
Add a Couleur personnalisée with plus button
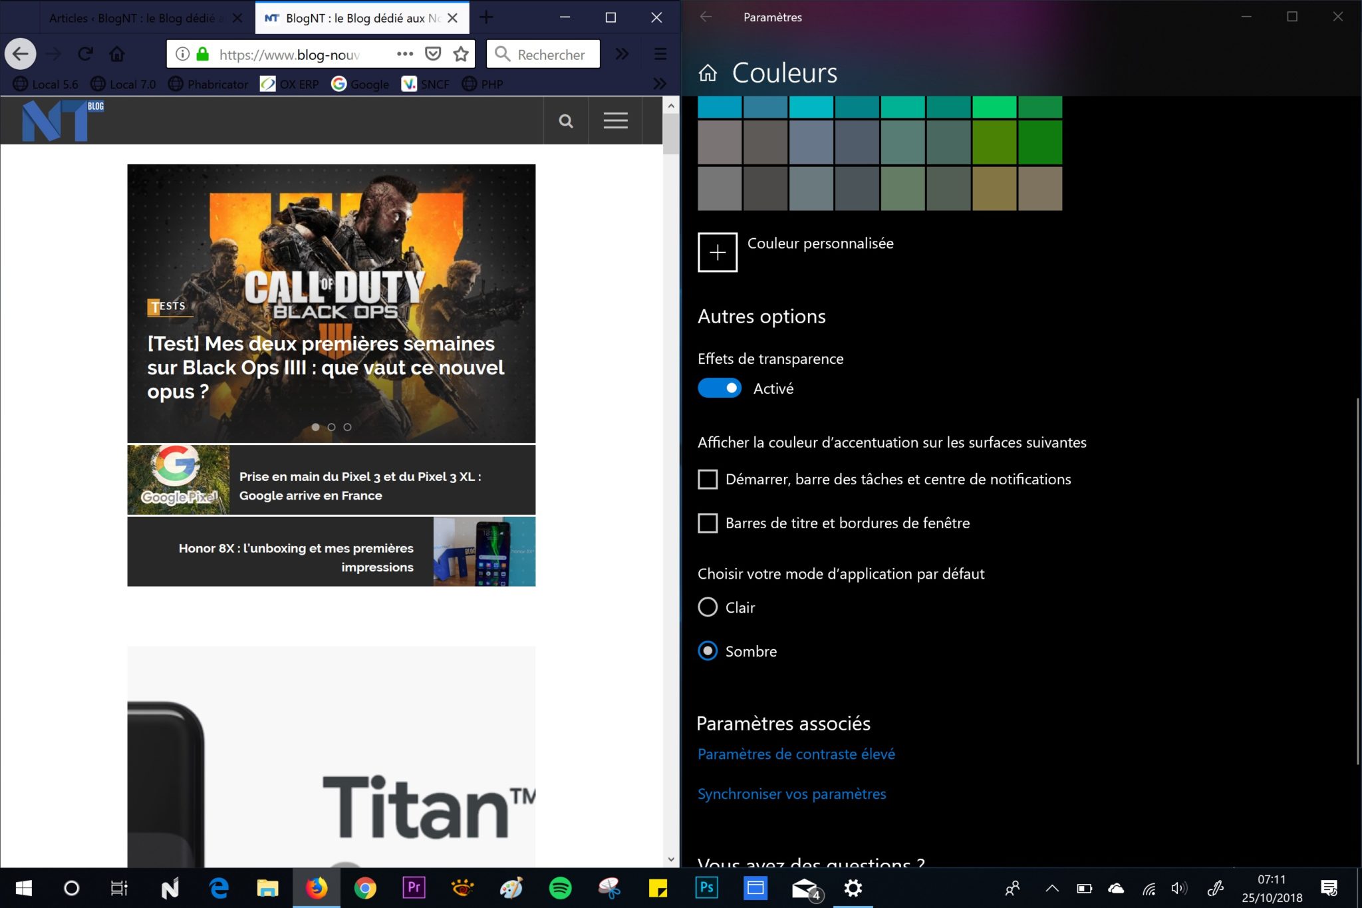(x=718, y=252)
